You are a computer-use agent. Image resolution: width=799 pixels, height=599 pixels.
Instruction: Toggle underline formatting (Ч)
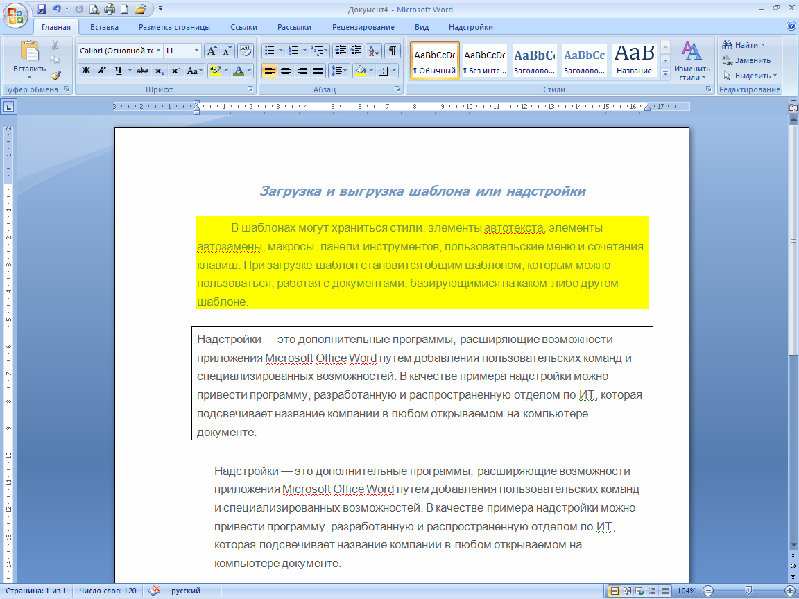[118, 71]
